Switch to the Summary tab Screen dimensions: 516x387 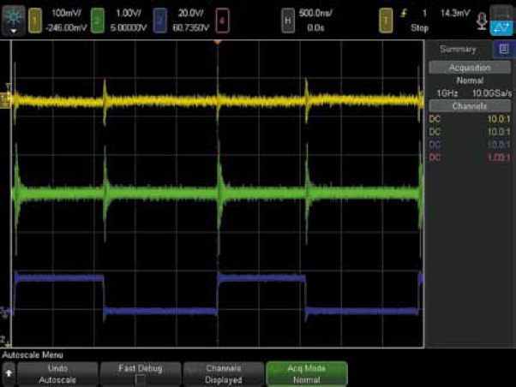pyautogui.click(x=458, y=49)
